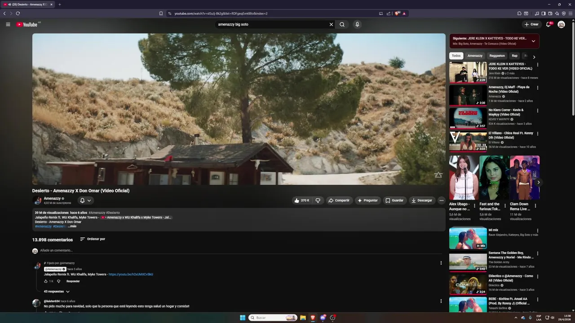Open Brave main hamburger menu

[x=571, y=13]
